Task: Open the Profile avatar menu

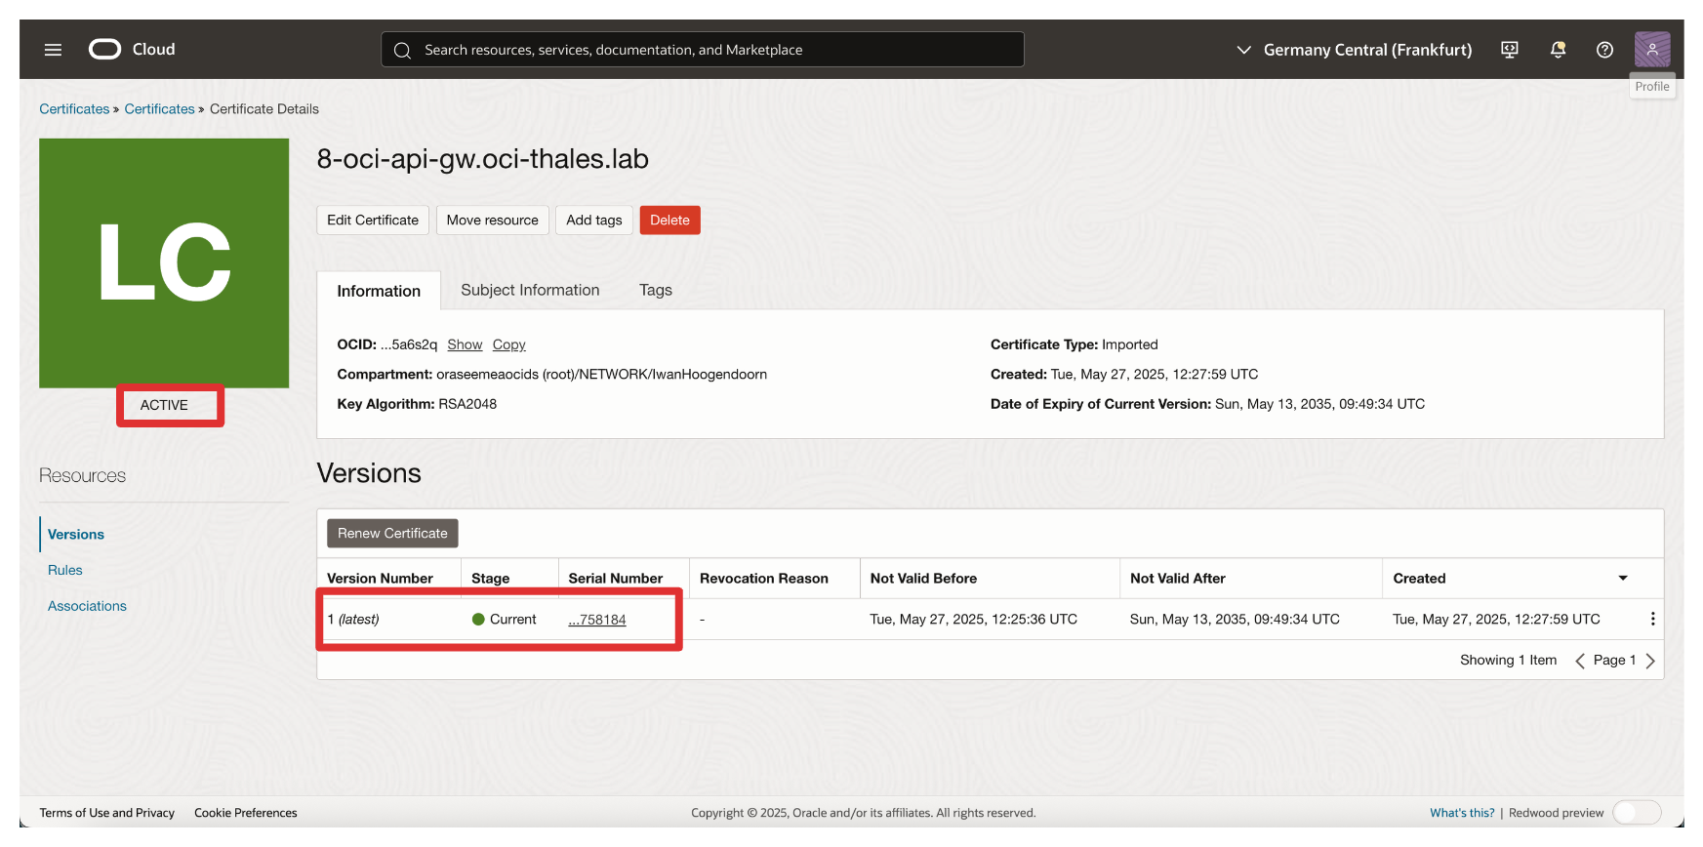Action: [1651, 49]
